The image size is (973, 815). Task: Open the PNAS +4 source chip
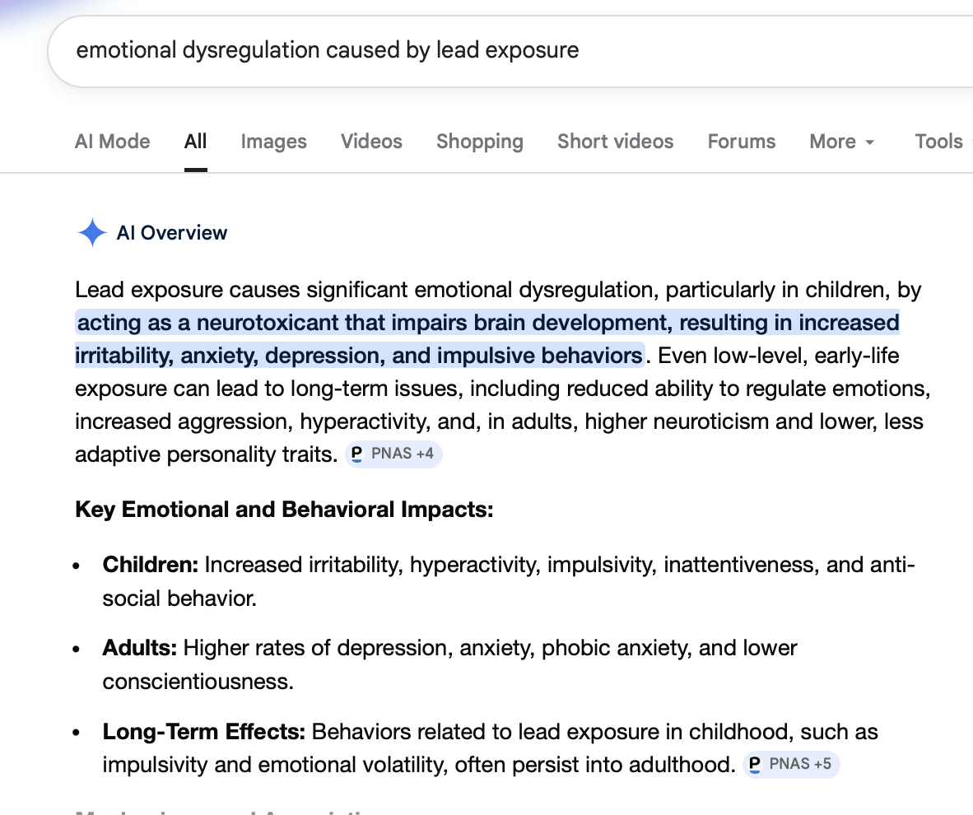(x=394, y=454)
